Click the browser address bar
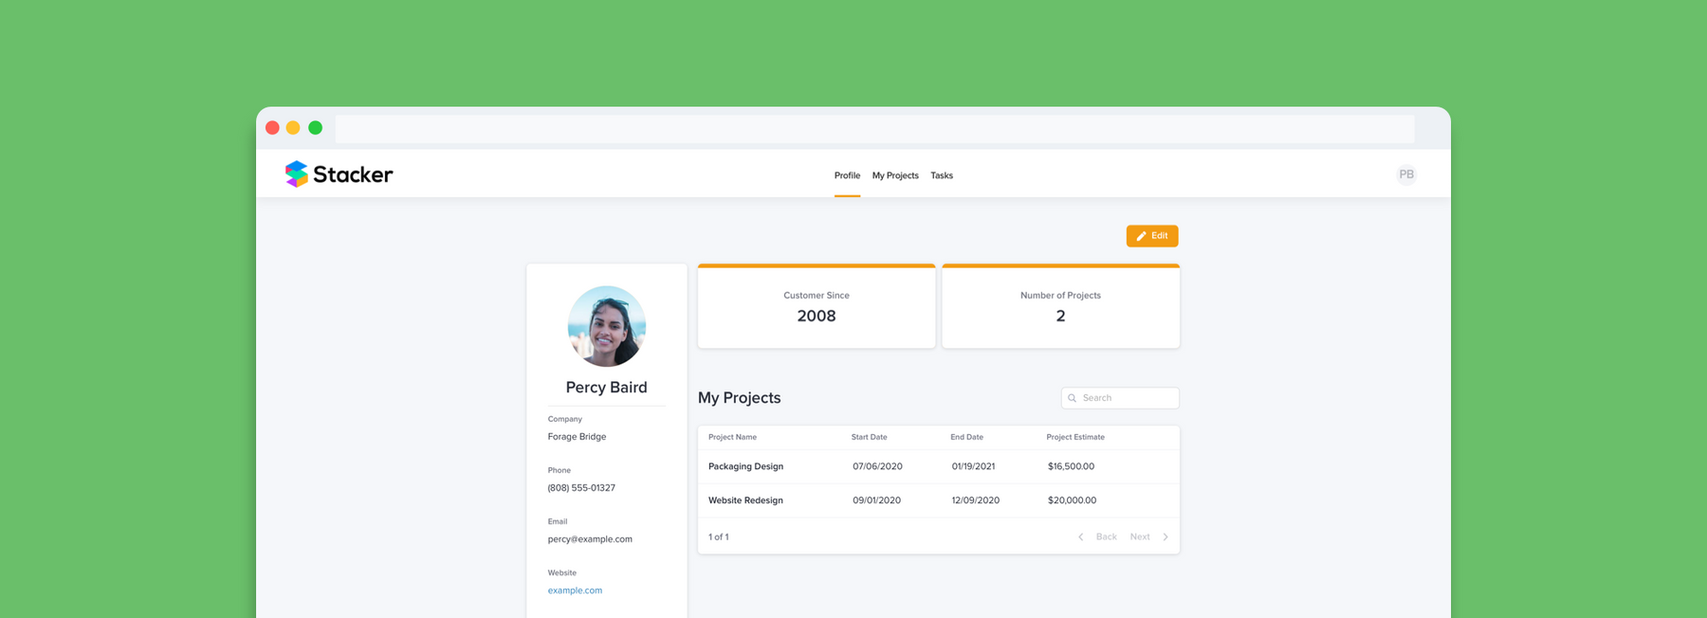The image size is (1707, 618). tap(874, 128)
